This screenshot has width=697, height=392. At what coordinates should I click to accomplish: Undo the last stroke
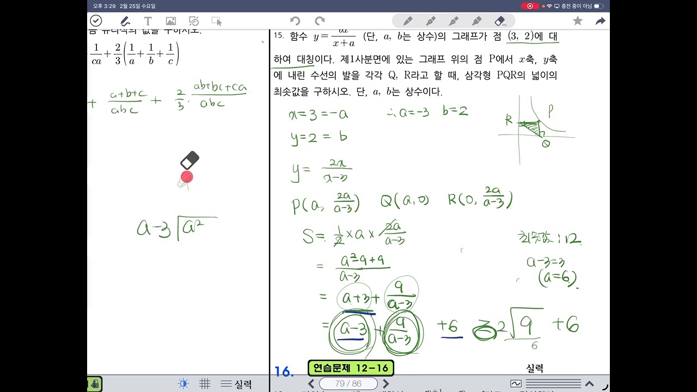coord(295,21)
